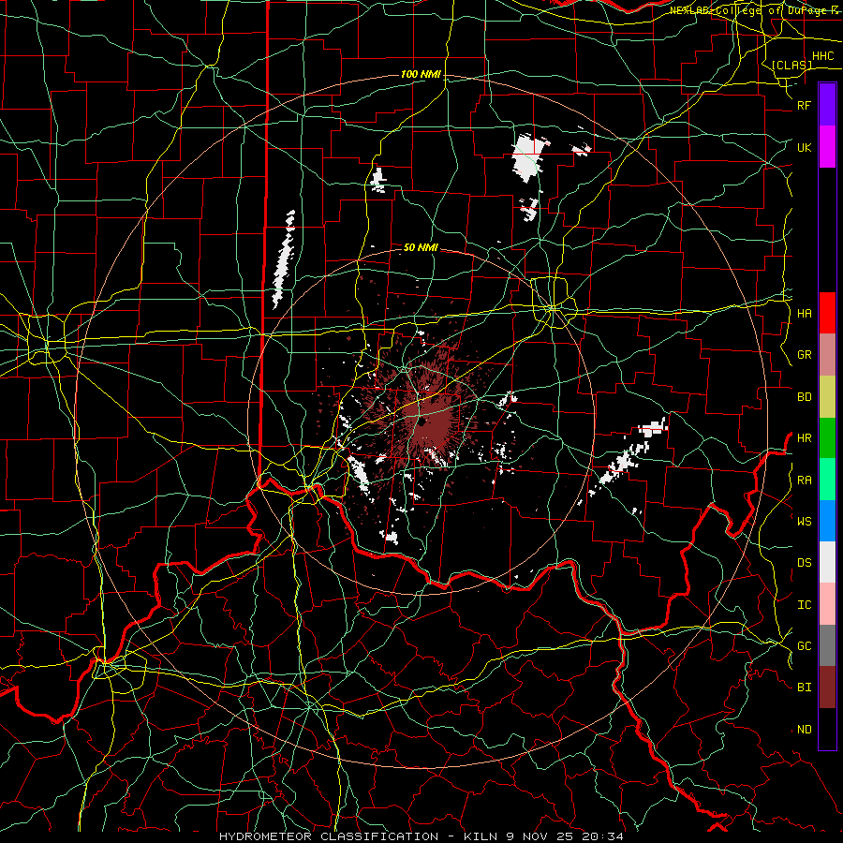Click the BD legend label
Screen dimensions: 843x843
804,397
